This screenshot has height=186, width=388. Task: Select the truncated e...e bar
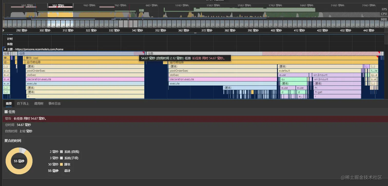tap(6, 84)
